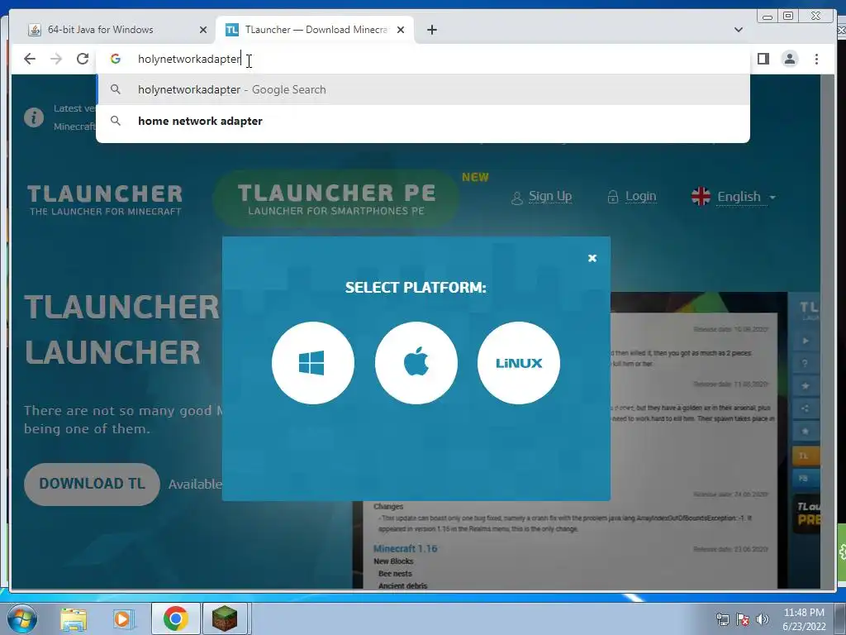Choose the home network adapter suggestion

tap(423, 121)
